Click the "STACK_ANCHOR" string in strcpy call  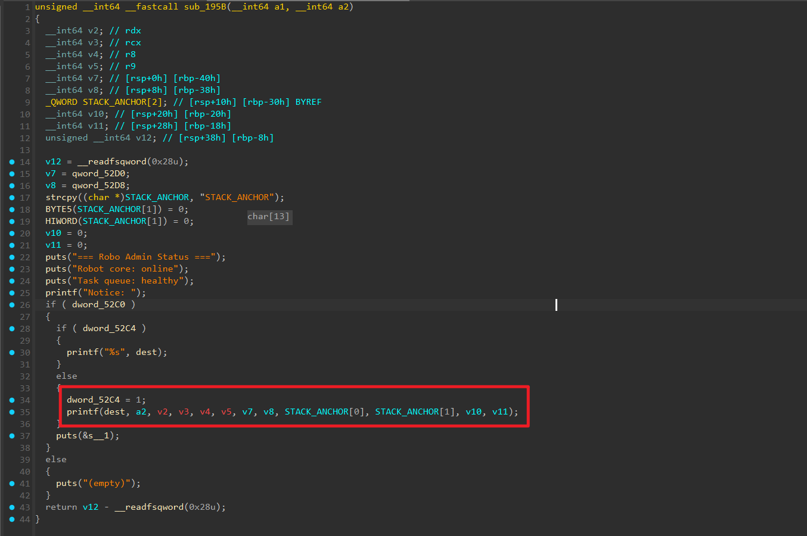click(x=237, y=198)
